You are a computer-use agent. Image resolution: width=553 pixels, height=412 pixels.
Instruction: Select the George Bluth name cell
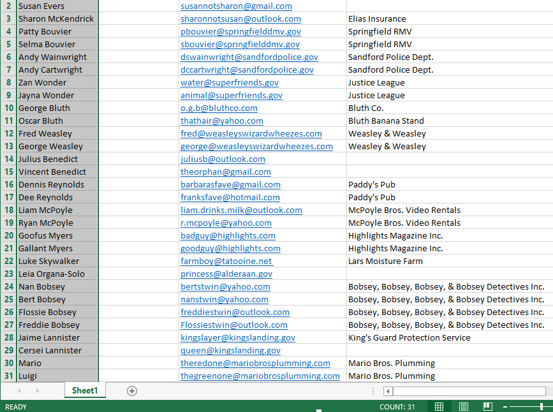57,108
